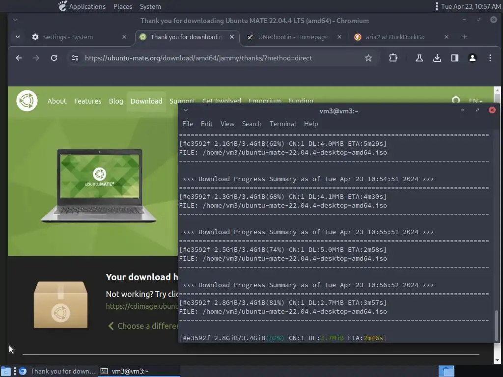Screen dimensions: 503x377
Task: Click the webpage scrollbar down arrow
Action: (497, 360)
